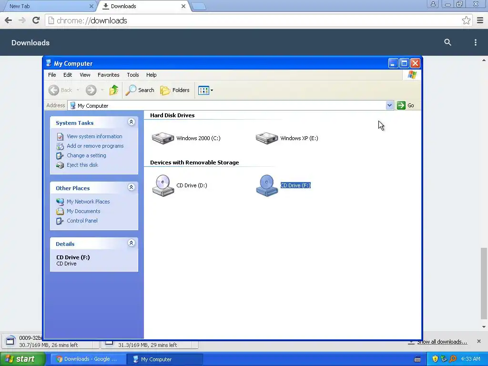Open My Documents link

click(83, 211)
